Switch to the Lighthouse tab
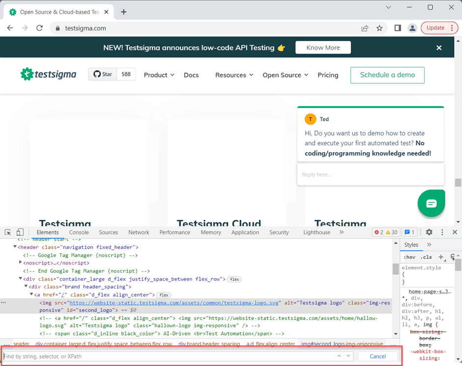The width and height of the screenshot is (462, 366). [317, 232]
